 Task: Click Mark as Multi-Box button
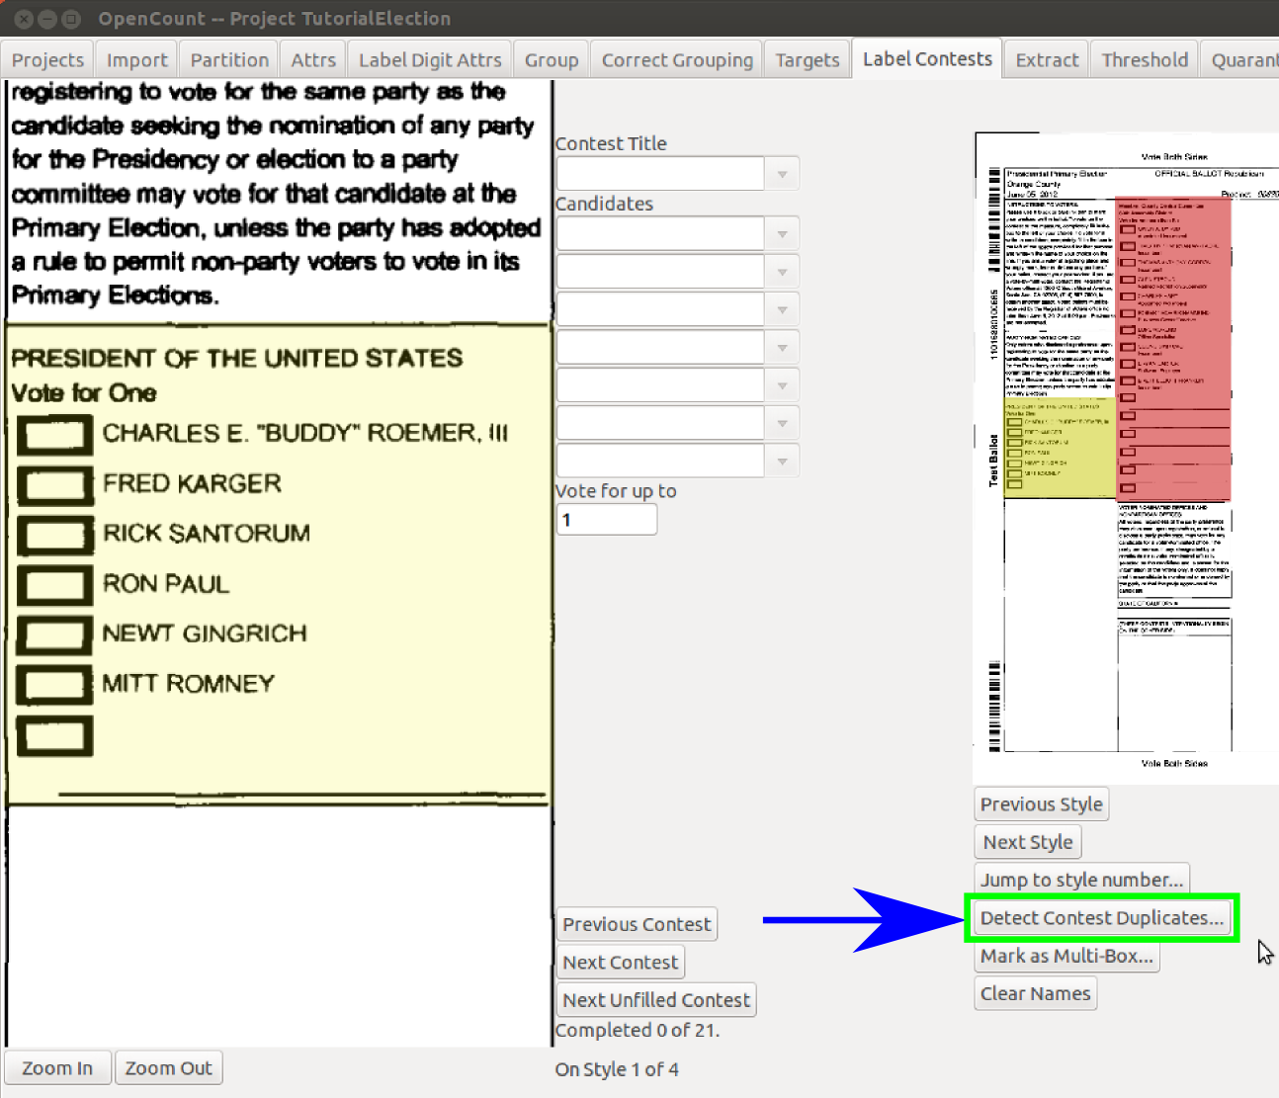[x=1066, y=956]
